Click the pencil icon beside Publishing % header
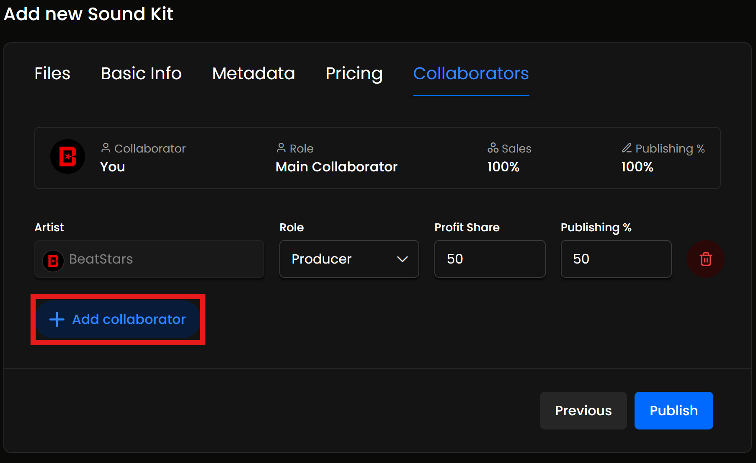Image resolution: width=756 pixels, height=463 pixels. [627, 148]
